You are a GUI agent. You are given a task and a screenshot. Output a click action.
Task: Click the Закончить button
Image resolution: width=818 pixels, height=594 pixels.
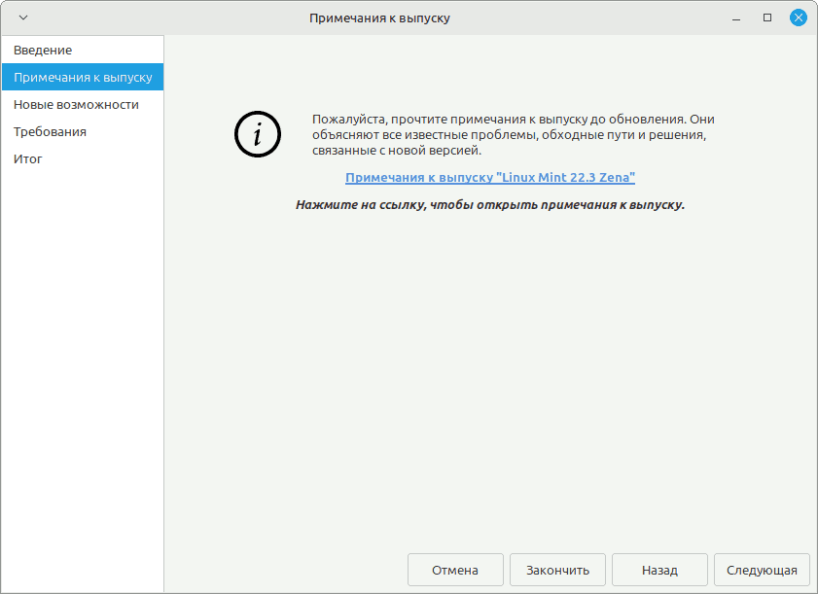(x=557, y=570)
